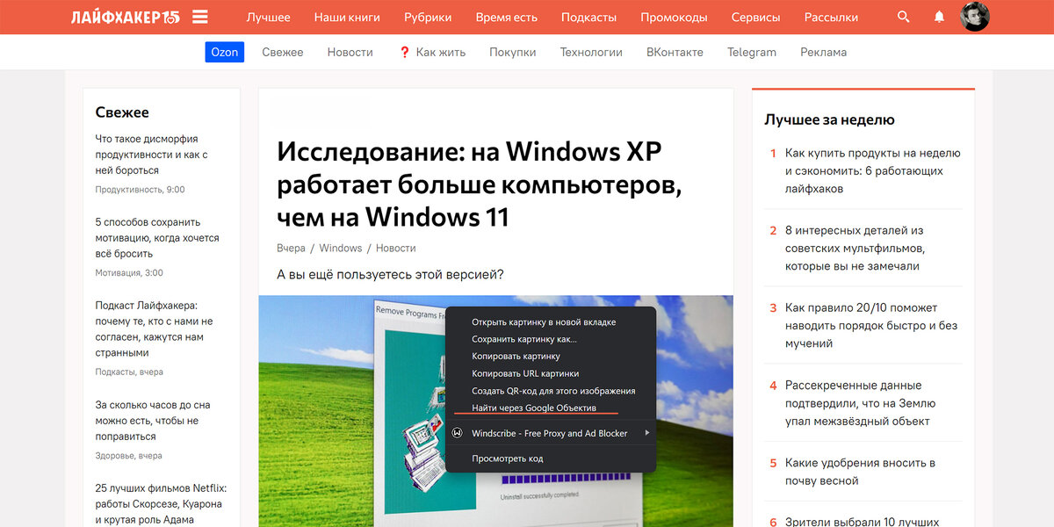Screen dimensions: 1054x527
Task: Open 'Подкасты' in the top navigation
Action: (588, 17)
